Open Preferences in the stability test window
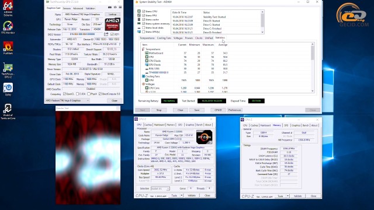Image resolution: width=374 pixels, height=210 pixels. pyautogui.click(x=235, y=110)
